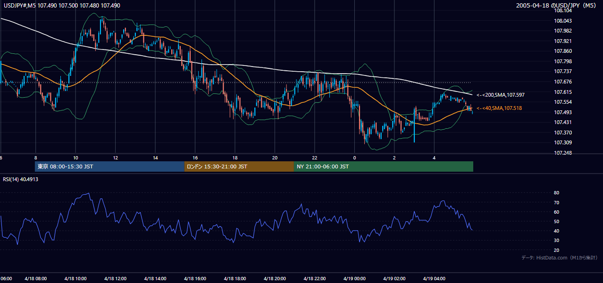Click the RSI scale value 70
Image resolution: width=603 pixels, height=283 pixels.
click(557, 202)
